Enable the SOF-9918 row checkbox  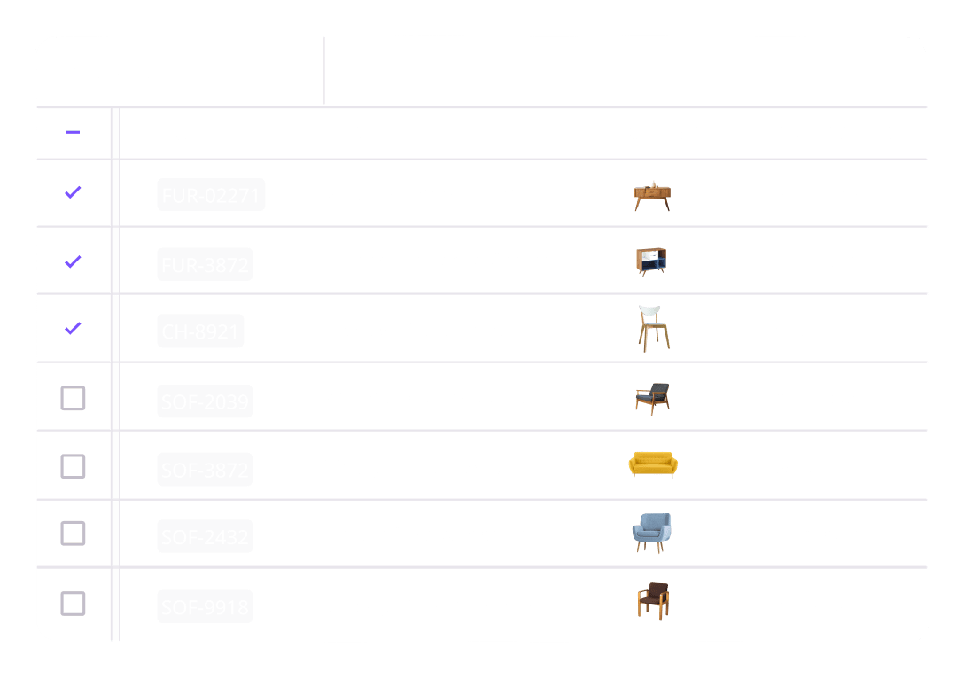pos(73,604)
